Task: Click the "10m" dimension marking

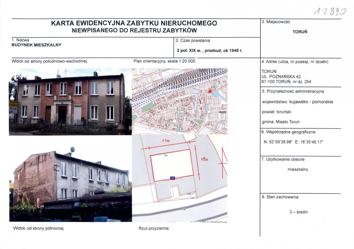Action: 204,160
